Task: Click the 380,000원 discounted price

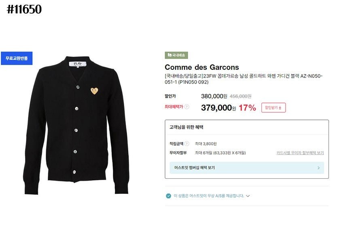Action: point(214,96)
